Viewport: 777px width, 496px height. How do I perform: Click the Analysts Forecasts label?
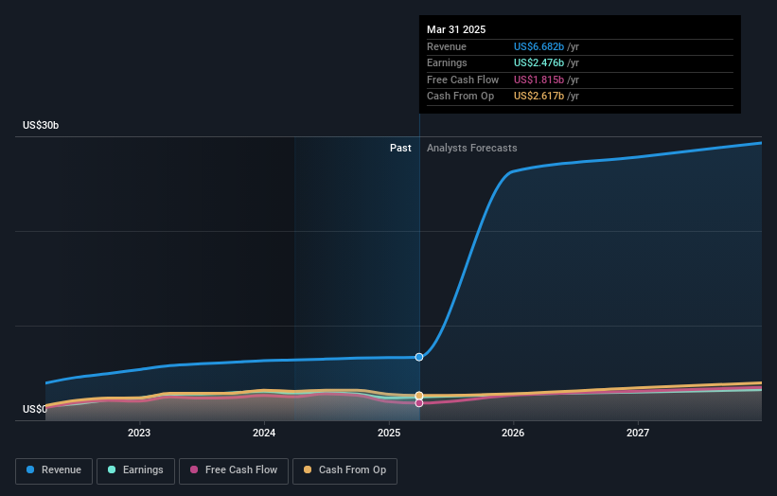point(471,148)
